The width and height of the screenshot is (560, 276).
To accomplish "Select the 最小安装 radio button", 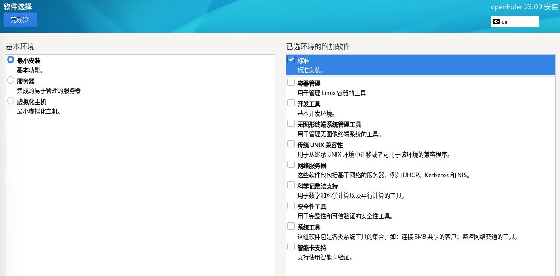I will [x=11, y=60].
